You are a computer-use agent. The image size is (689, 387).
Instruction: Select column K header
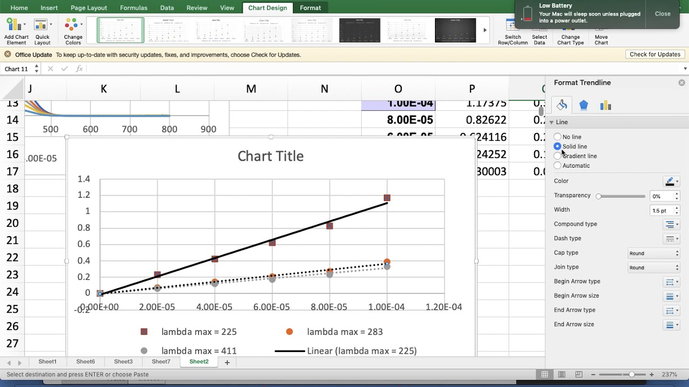(103, 89)
